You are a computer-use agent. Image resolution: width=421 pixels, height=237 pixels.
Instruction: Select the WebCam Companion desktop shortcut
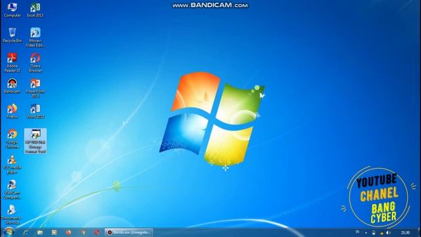12,190
